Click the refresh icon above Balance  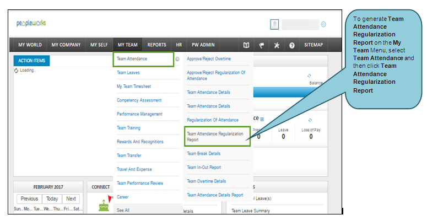tap(309, 76)
